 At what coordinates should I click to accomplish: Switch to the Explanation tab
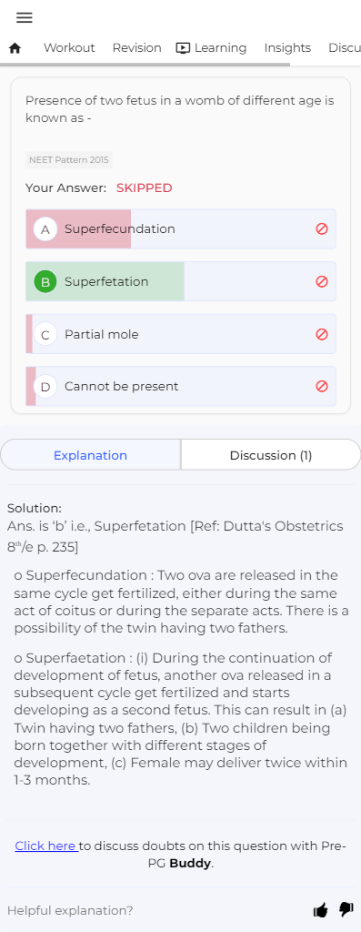tap(90, 455)
